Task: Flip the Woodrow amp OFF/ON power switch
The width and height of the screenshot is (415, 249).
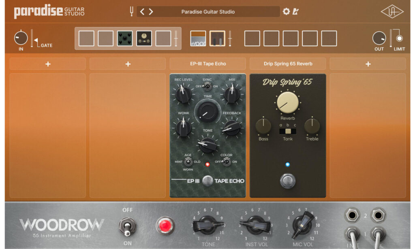Action: coord(127,226)
